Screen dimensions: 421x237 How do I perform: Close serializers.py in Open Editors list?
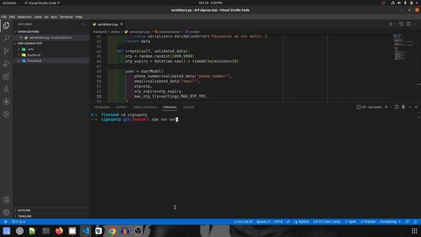(x=21, y=38)
